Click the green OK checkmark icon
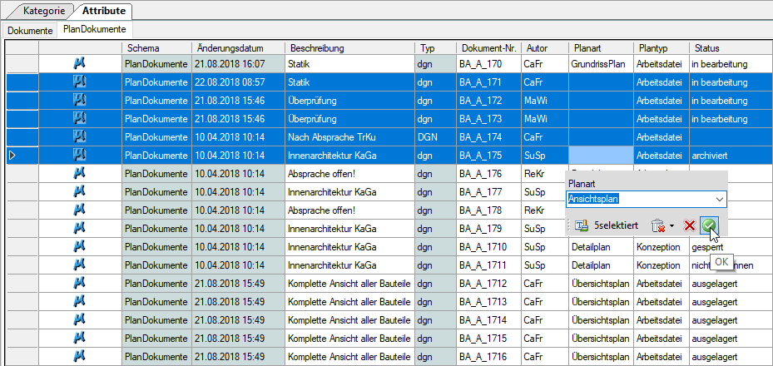 [710, 225]
